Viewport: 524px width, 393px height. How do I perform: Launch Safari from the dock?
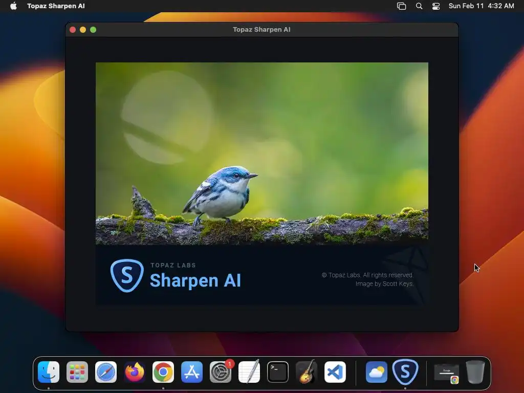coord(106,372)
